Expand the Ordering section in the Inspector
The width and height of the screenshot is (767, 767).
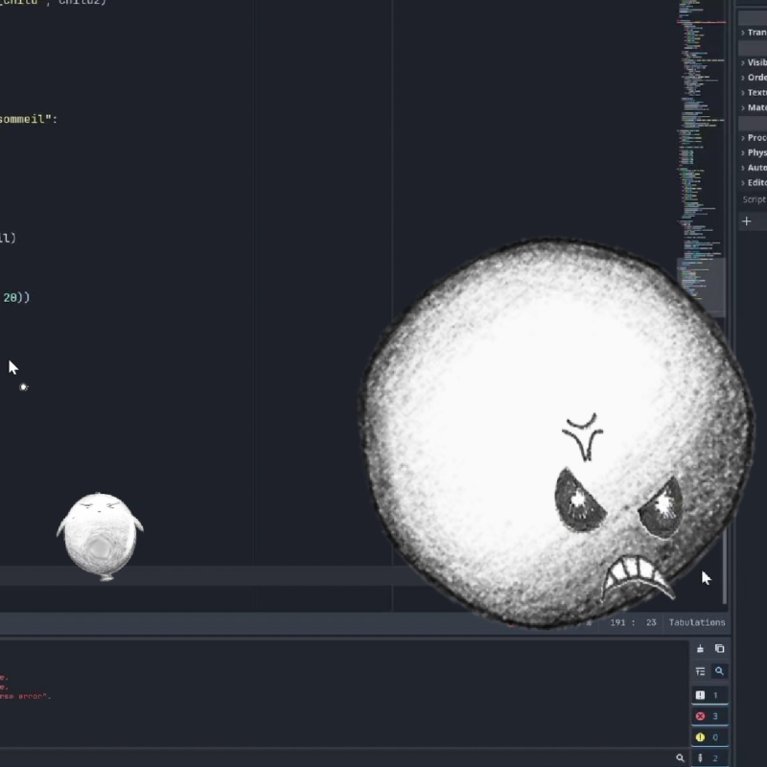(753, 77)
